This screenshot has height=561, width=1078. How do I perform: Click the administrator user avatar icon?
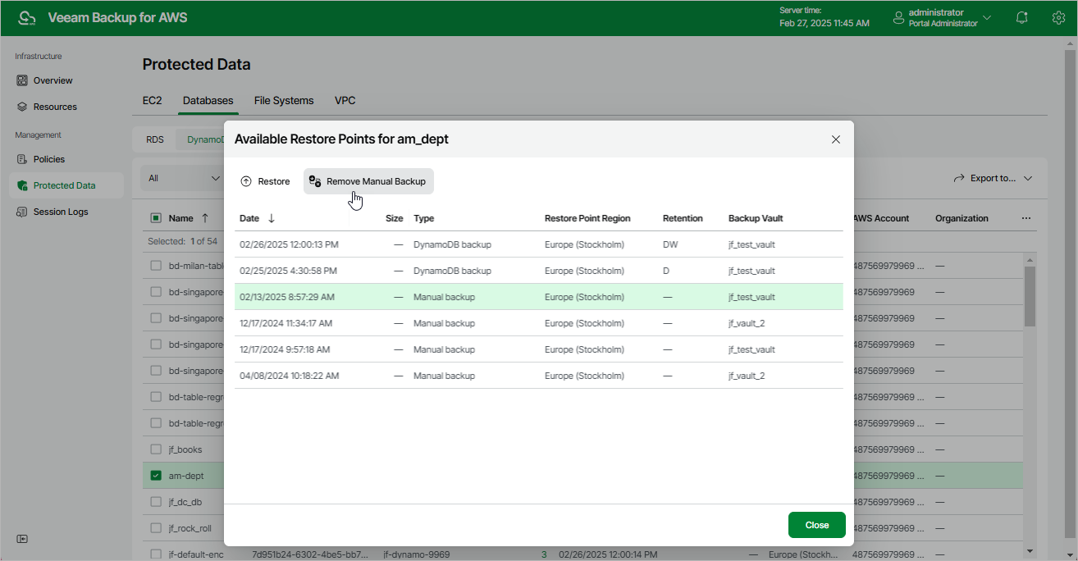point(898,17)
